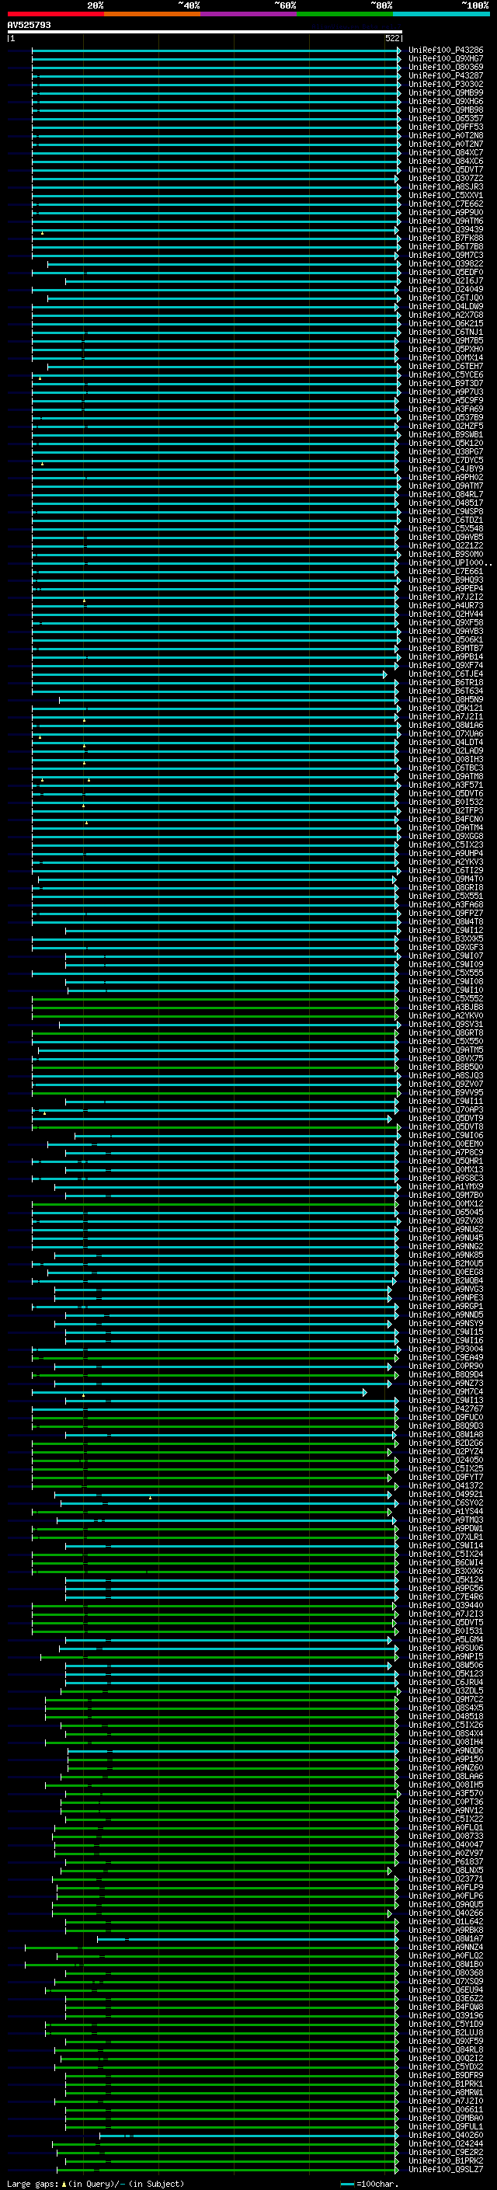Select hit UniRef100_Q9M7C3

pyautogui.click(x=445, y=255)
